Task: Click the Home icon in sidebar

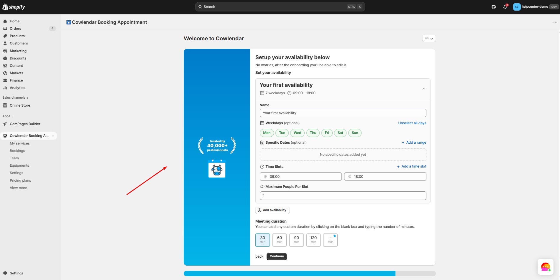Action: tap(5, 21)
